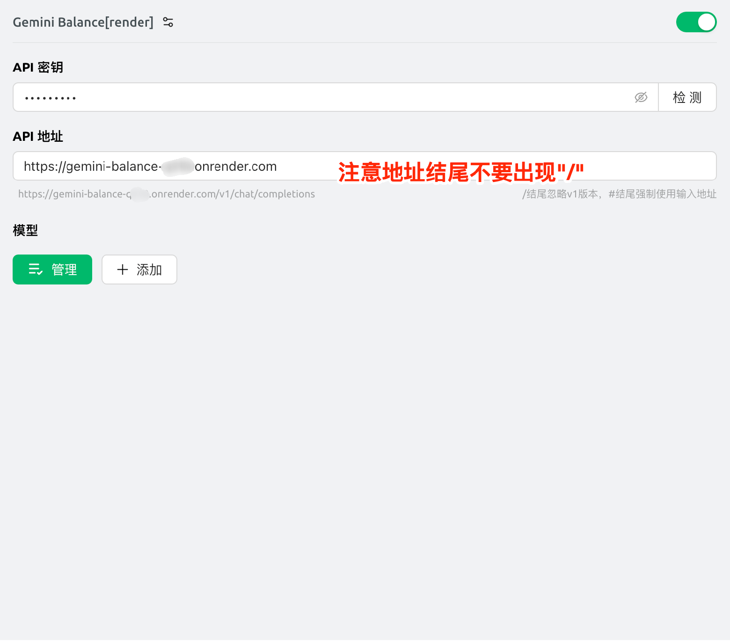This screenshot has height=641, width=730.
Task: Disable the Gemini Balance[render] provider switch
Action: 696,22
